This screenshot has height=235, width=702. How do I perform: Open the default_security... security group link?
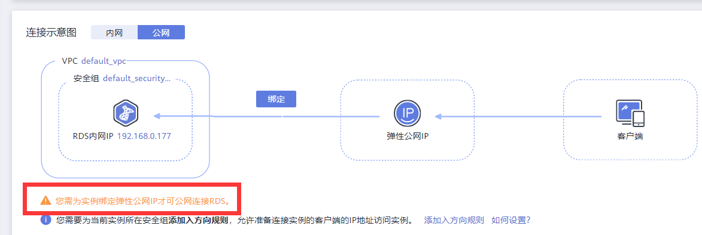pos(137,79)
